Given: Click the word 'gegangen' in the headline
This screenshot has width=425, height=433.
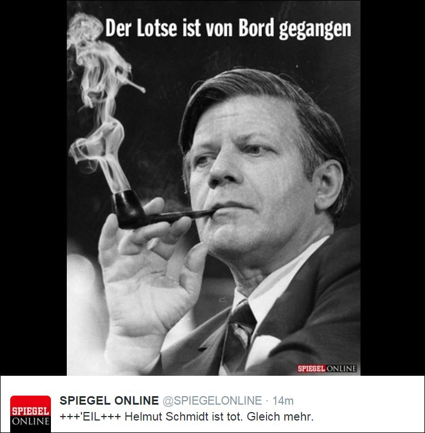Looking at the screenshot, I should (315, 29).
